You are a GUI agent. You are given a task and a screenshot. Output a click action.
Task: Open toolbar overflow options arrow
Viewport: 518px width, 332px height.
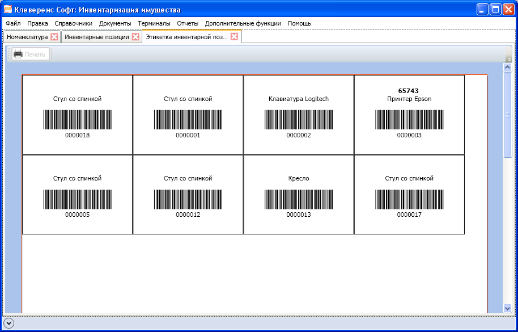coord(508,58)
